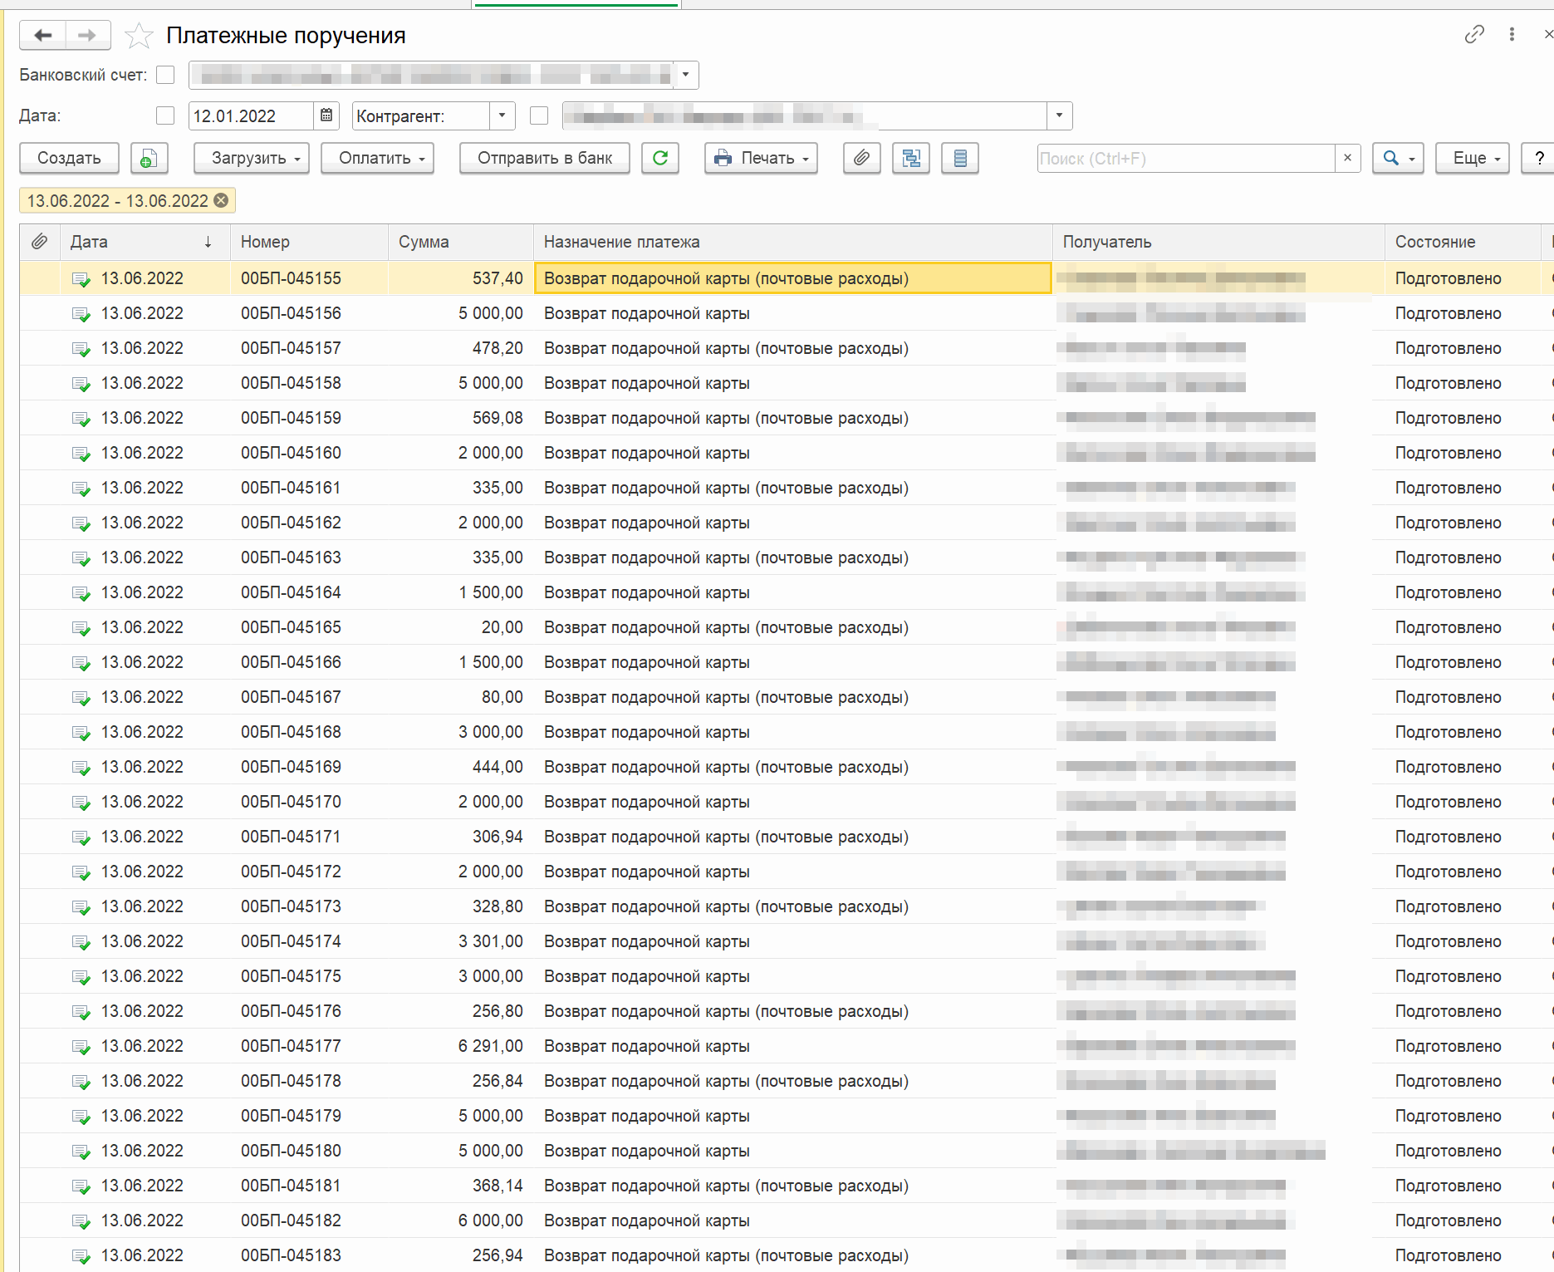Click the Создать button
Screen dimensions: 1554x1272
click(69, 158)
